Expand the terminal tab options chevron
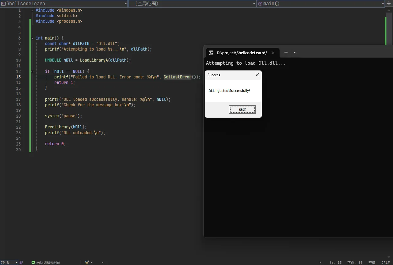The image size is (393, 265). (295, 53)
